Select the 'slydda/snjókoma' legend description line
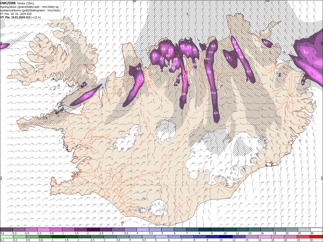The image size is (323, 242). pos(30,10)
